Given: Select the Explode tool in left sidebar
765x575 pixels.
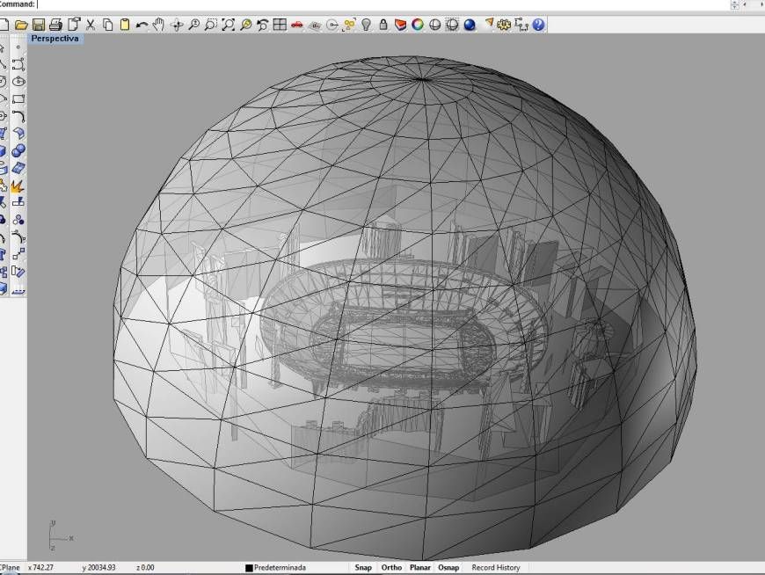Looking at the screenshot, I should (x=18, y=186).
